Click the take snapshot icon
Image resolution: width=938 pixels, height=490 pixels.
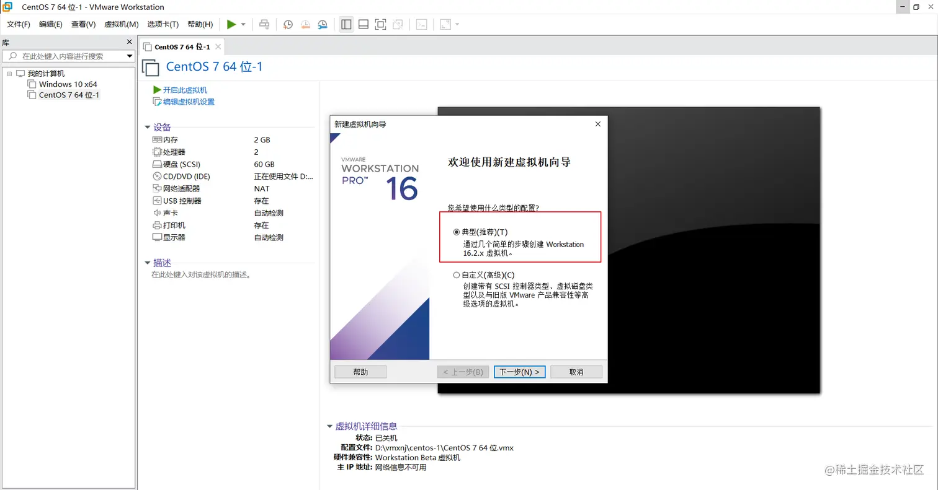pos(287,24)
